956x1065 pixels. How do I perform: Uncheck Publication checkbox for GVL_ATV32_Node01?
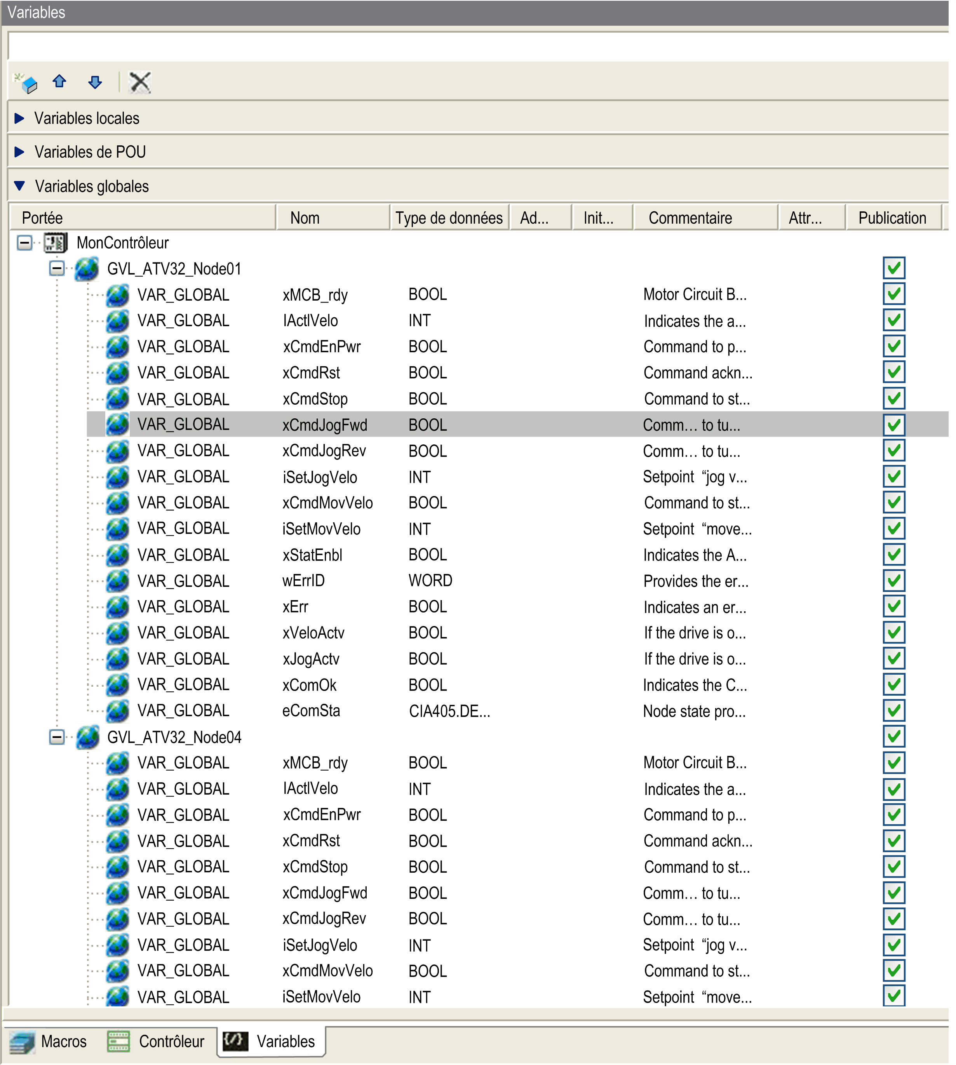coord(893,268)
